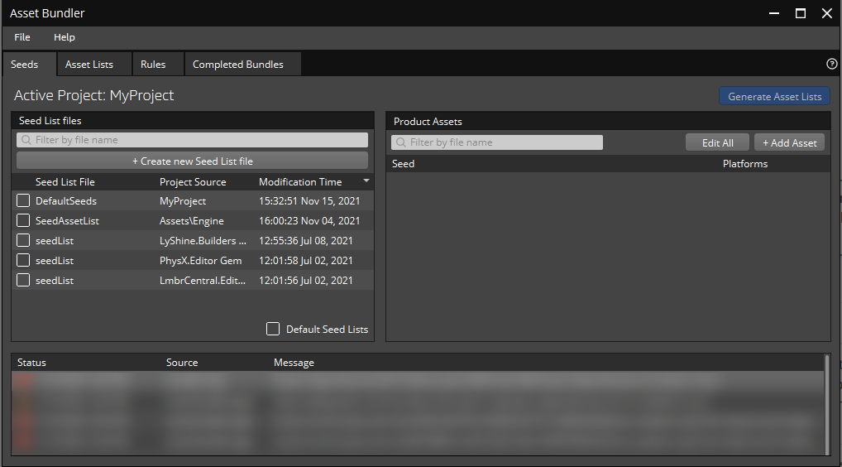Tick the LyShine.Builders seedList checkbox
This screenshot has height=467, width=842.
[23, 241]
